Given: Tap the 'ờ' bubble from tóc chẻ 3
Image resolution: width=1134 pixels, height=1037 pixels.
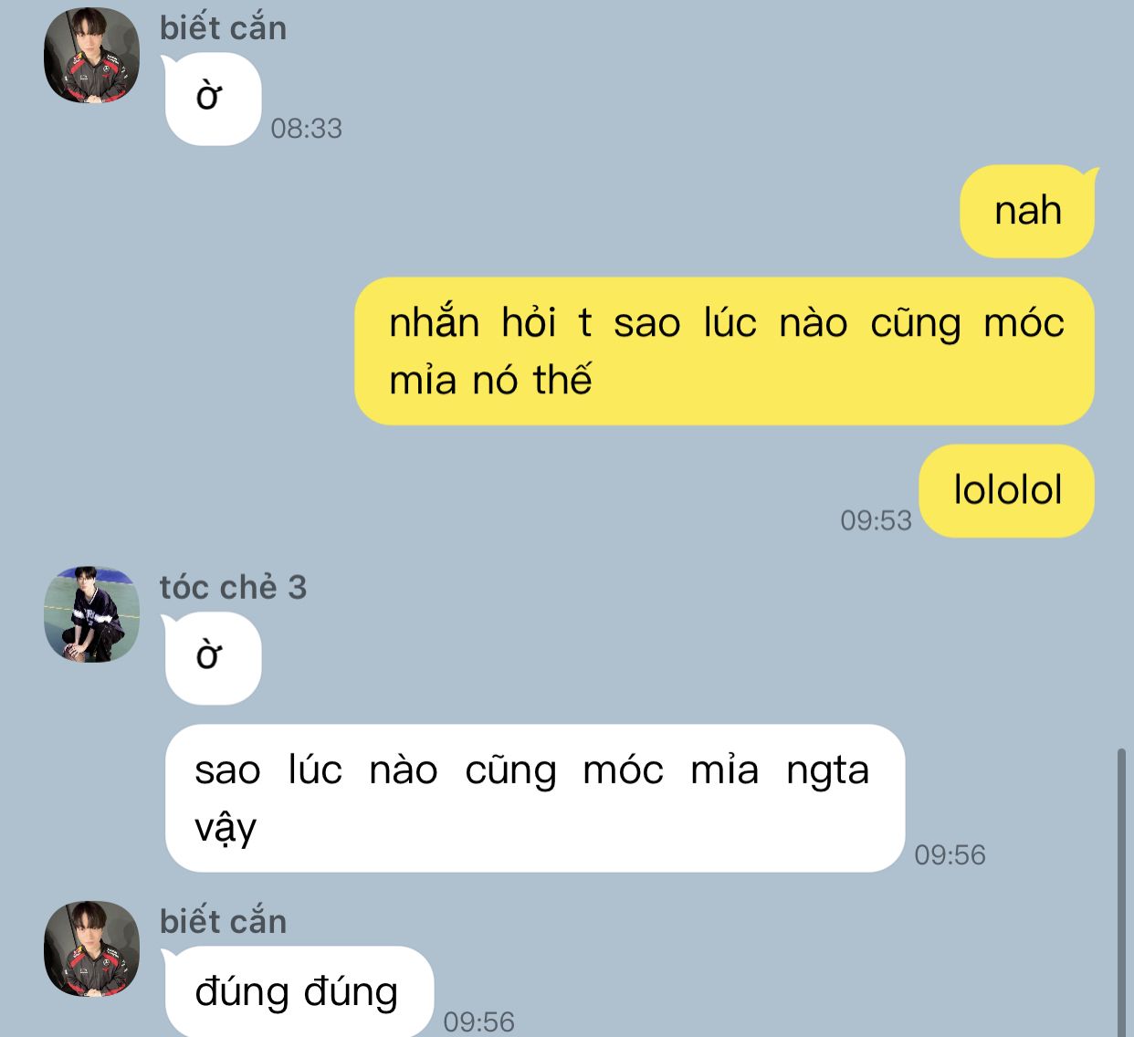Looking at the screenshot, I should [212, 658].
